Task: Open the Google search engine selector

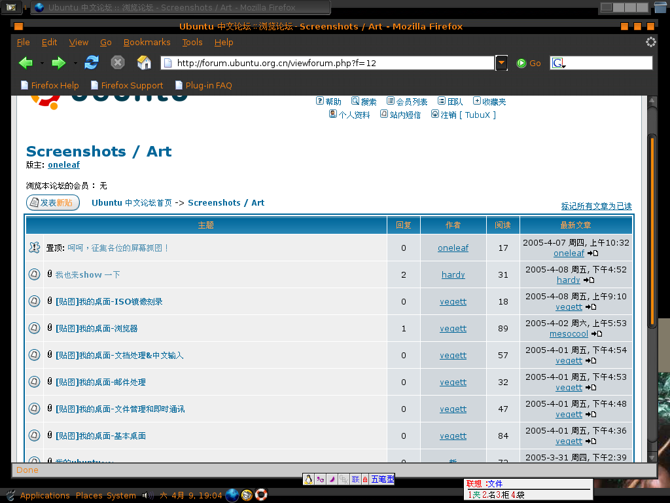Action: (x=559, y=64)
